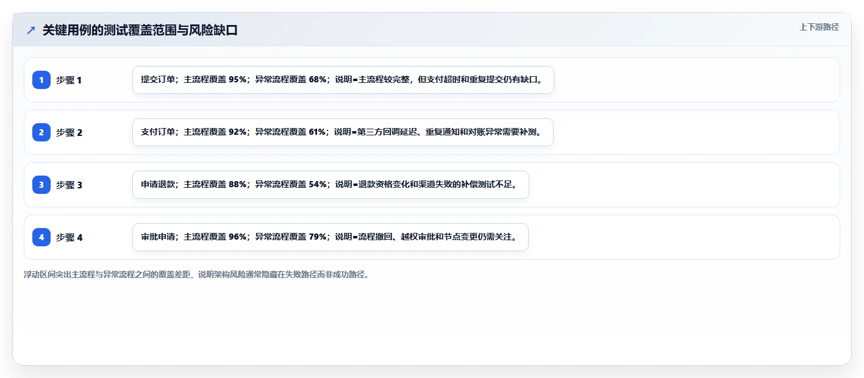Open the 支付订单 coverage detail box

pos(343,132)
